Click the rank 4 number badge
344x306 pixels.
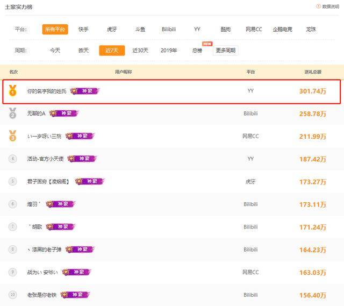(x=13, y=159)
